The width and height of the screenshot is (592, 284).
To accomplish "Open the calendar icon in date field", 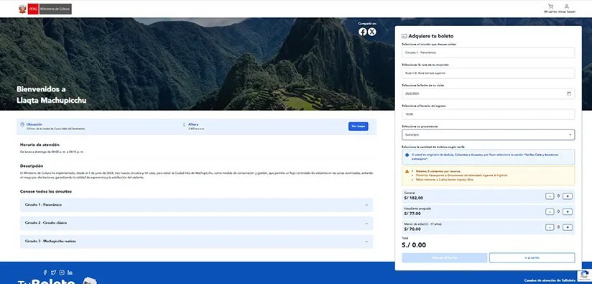I will (568, 93).
